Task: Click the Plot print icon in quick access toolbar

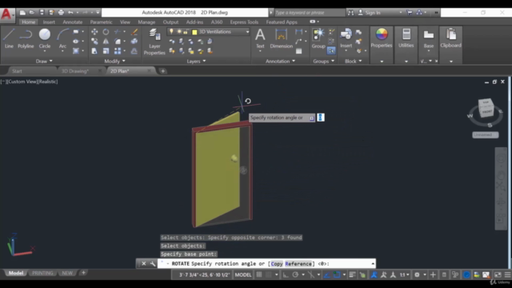Action: [61, 13]
